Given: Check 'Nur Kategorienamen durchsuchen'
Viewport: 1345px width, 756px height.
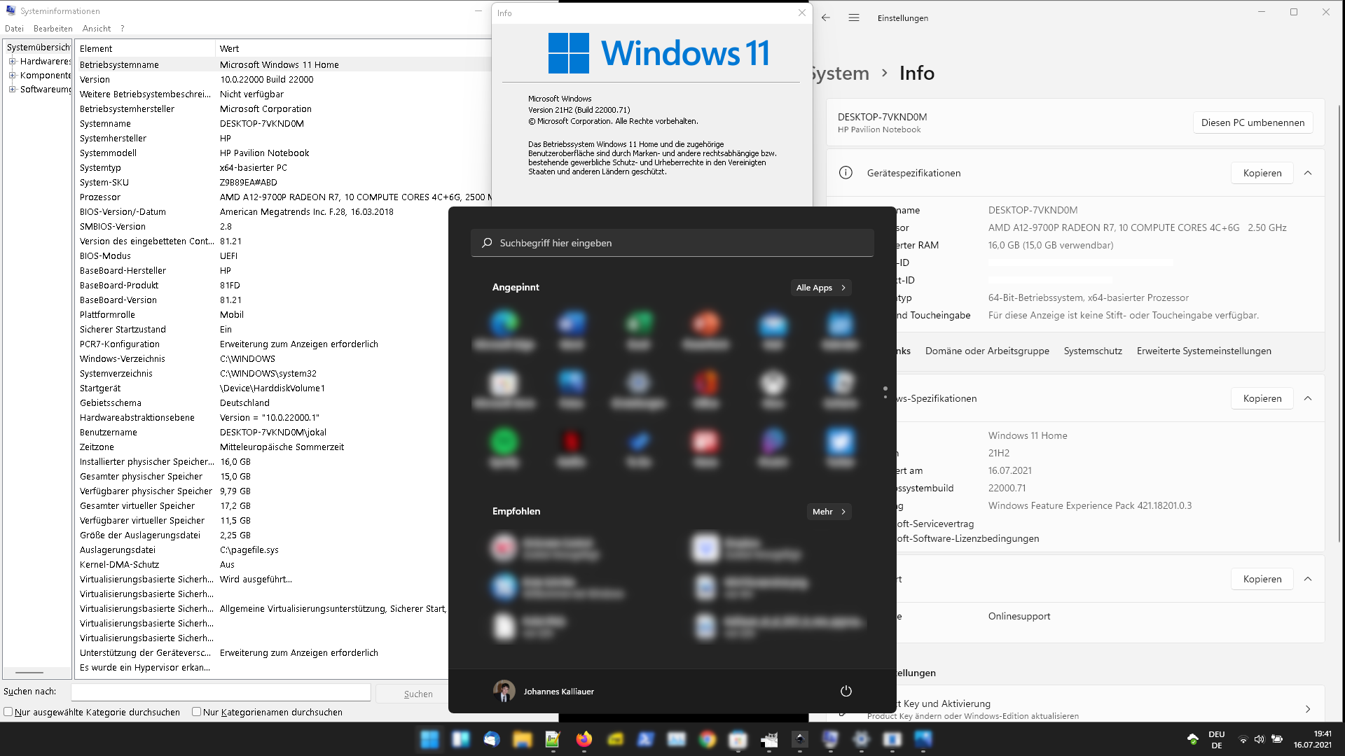Looking at the screenshot, I should pyautogui.click(x=197, y=712).
